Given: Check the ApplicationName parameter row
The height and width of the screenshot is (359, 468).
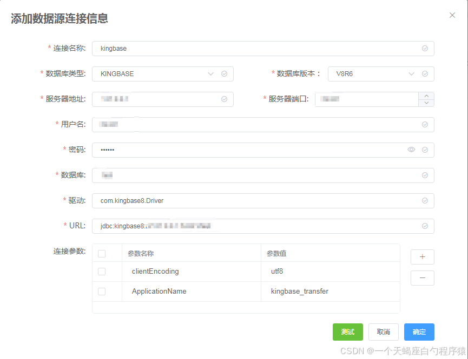Looking at the screenshot, I should tap(102, 291).
